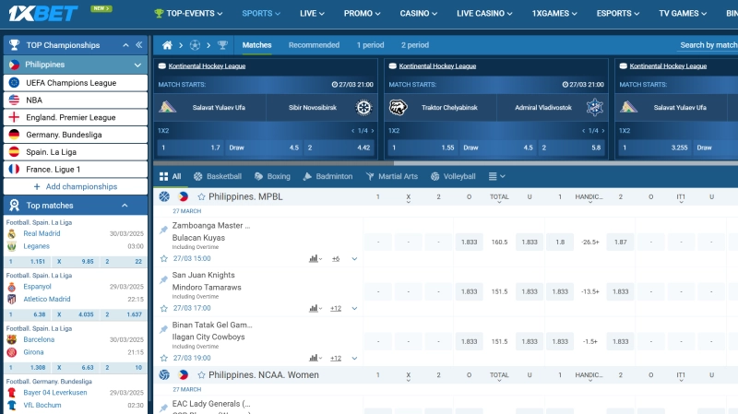Switch to the 1 period tab
The height and width of the screenshot is (414, 738).
[371, 45]
